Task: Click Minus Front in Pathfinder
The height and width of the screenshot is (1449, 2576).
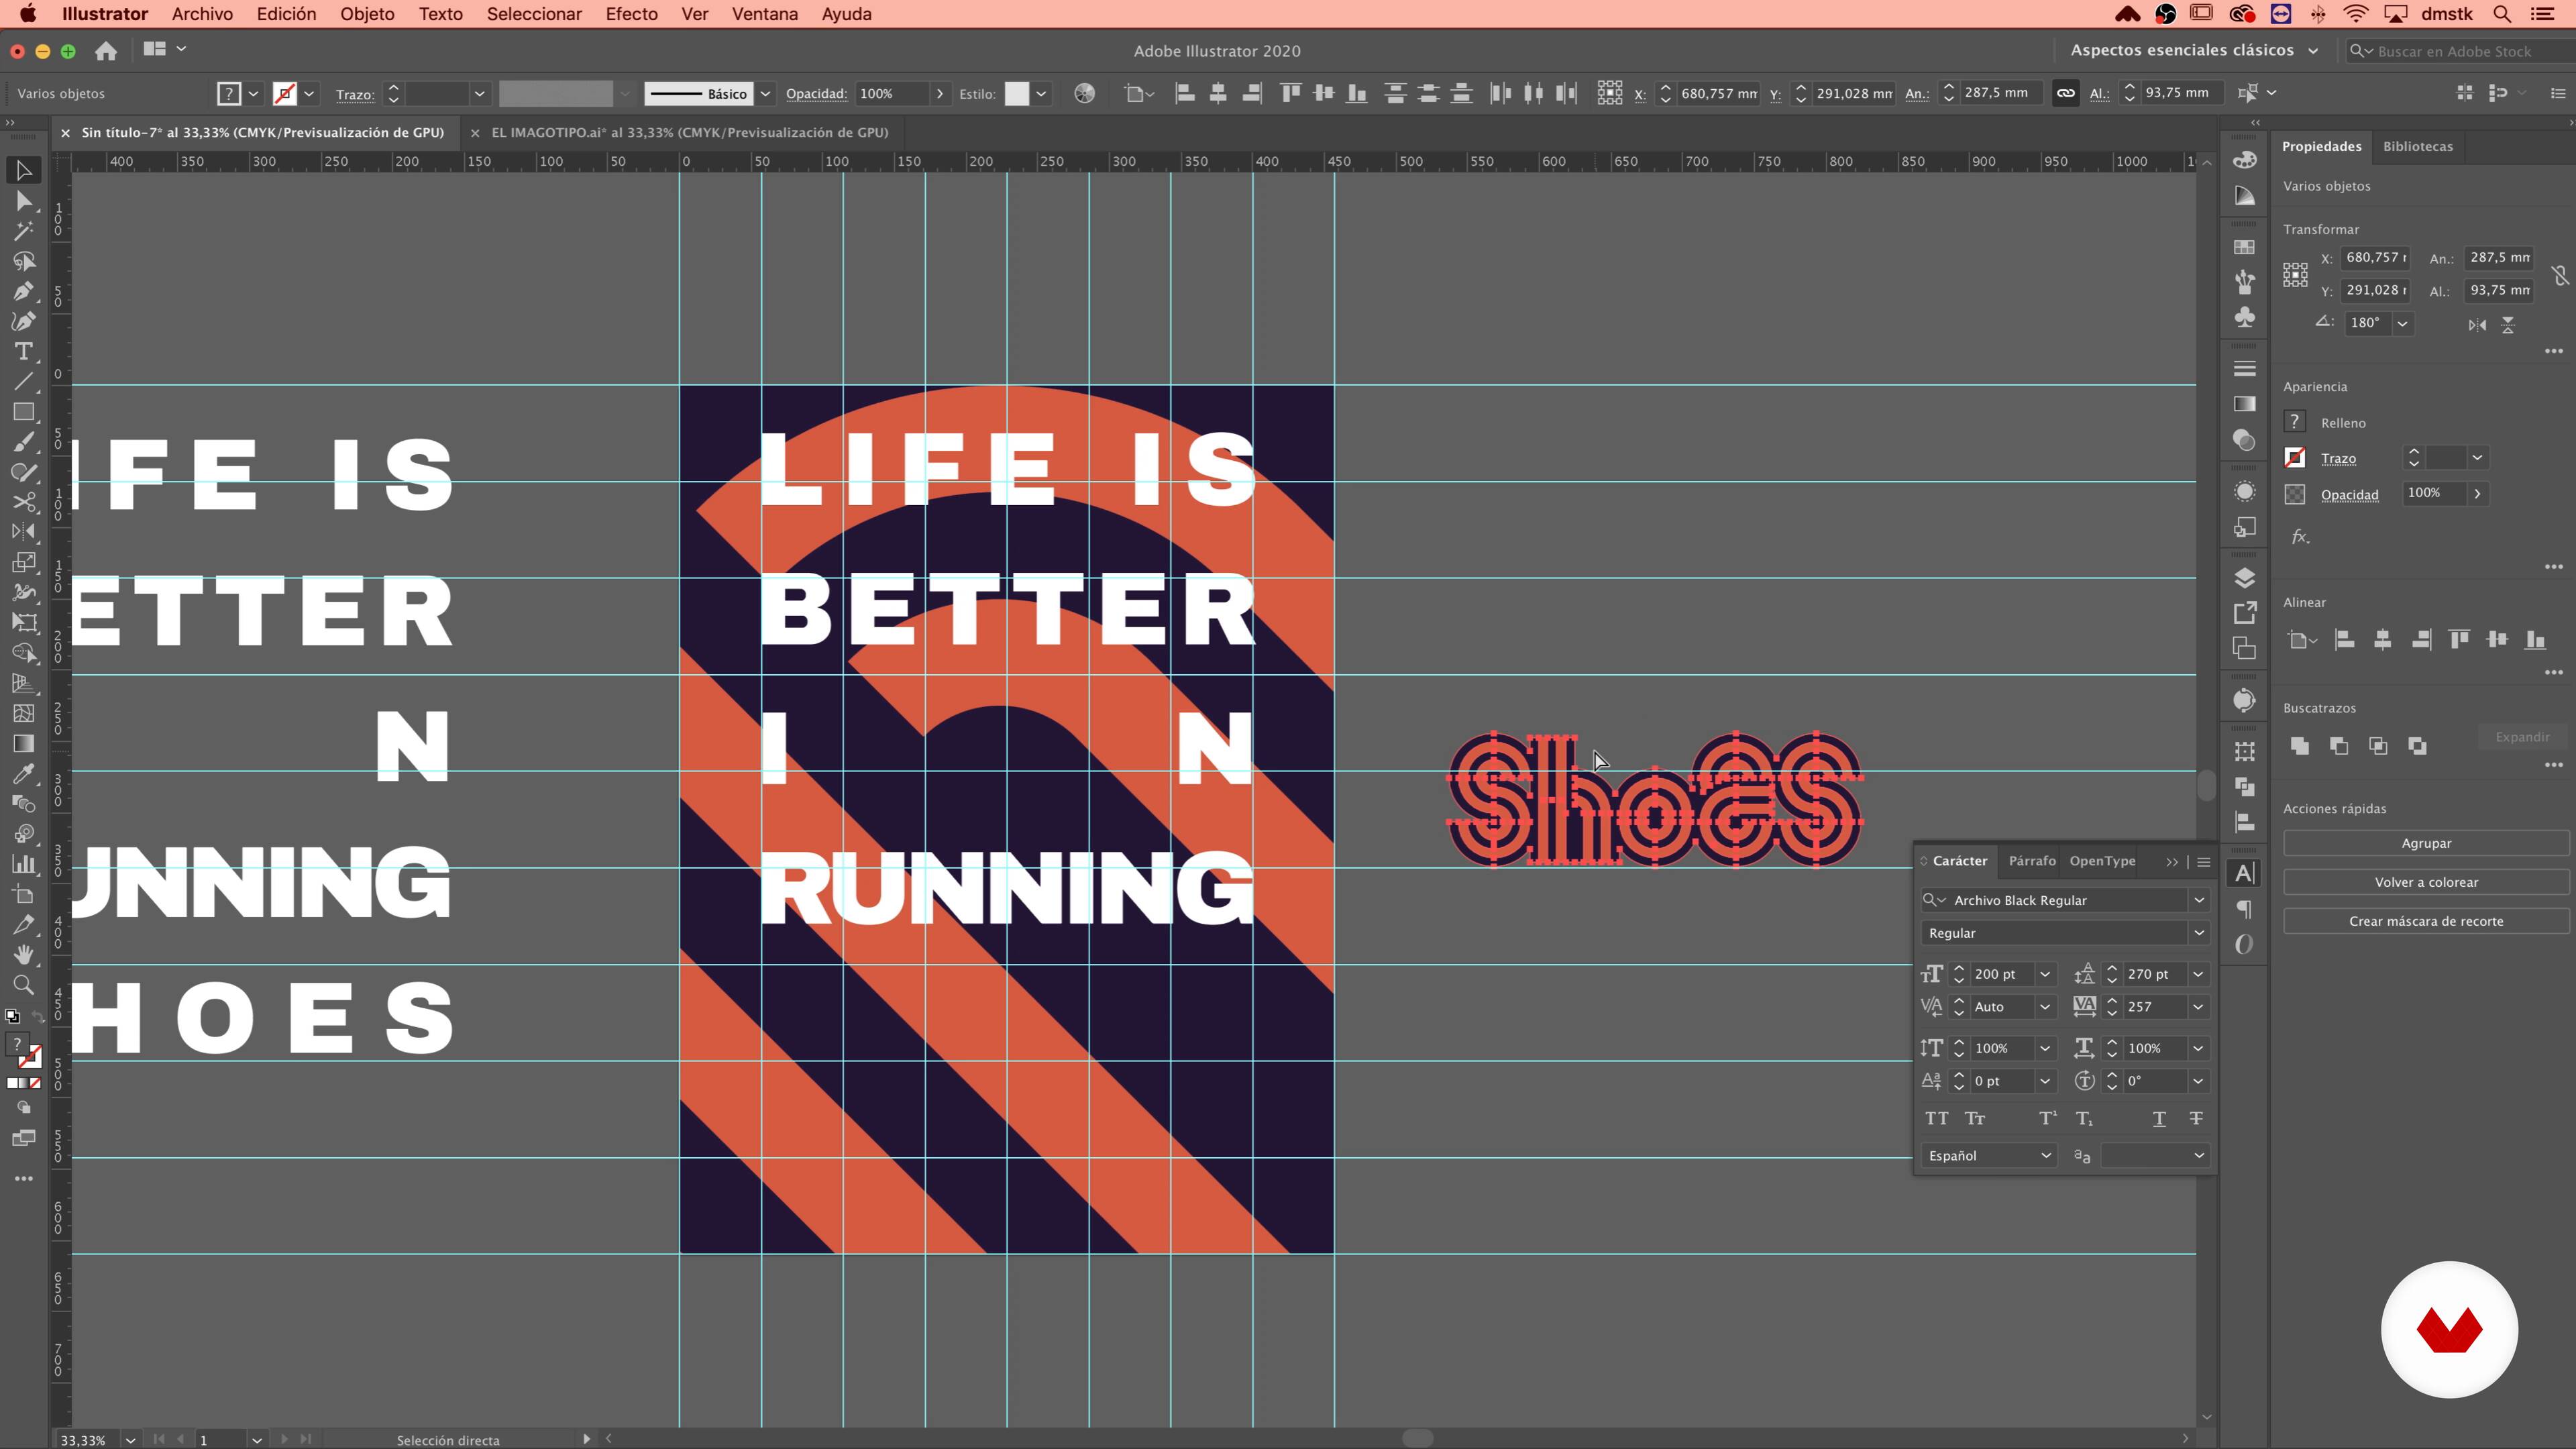Action: (x=2339, y=746)
